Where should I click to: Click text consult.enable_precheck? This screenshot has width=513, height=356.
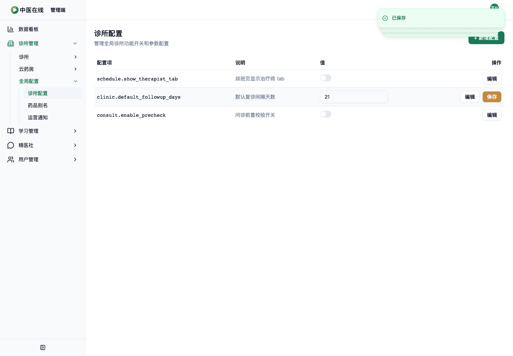pyautogui.click(x=131, y=115)
